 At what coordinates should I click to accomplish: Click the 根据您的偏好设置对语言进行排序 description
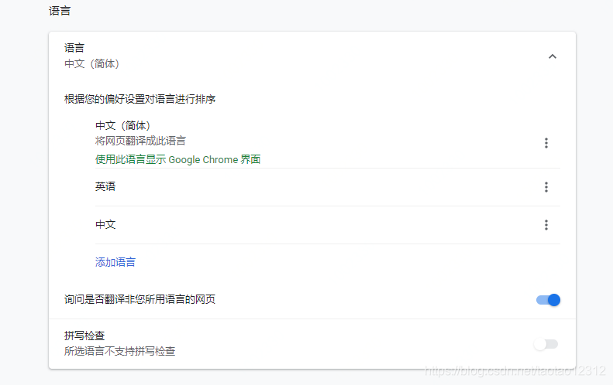[140, 99]
